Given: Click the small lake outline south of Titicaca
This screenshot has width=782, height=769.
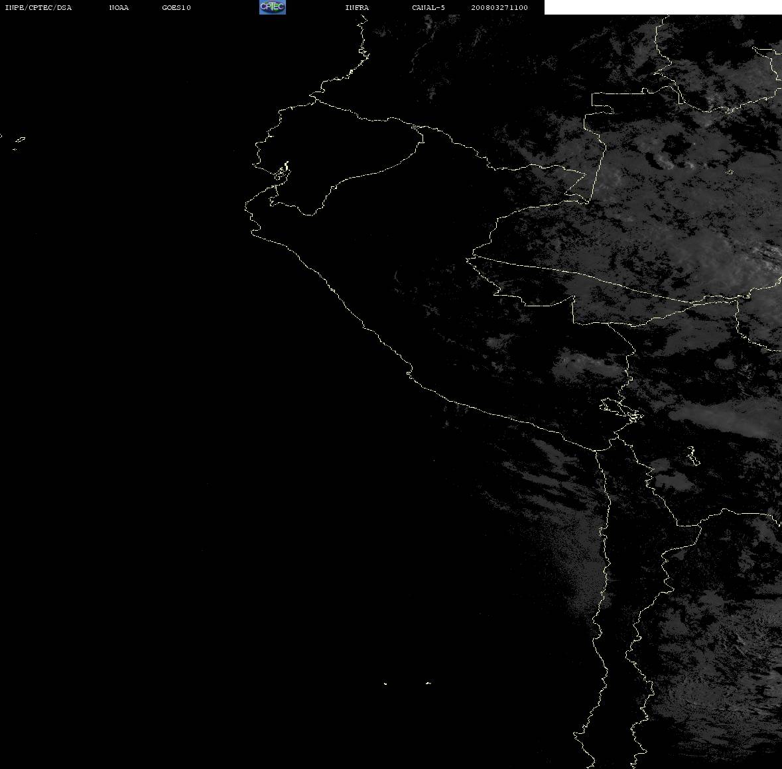Looking at the screenshot, I should coord(692,455).
